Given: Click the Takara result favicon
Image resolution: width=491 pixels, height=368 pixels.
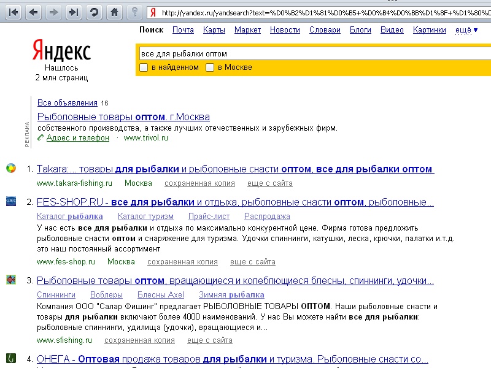Looking at the screenshot, I should 11,168.
